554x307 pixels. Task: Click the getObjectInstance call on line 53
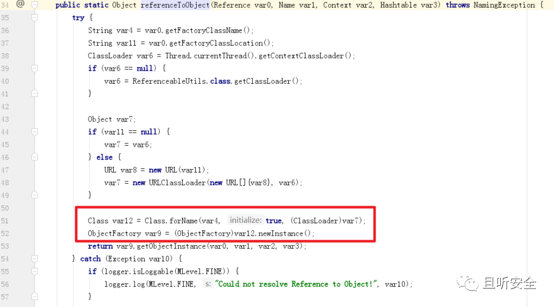[x=171, y=246]
